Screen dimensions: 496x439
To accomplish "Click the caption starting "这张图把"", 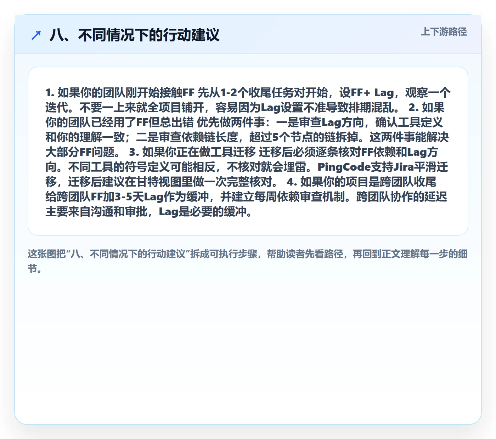I will tap(248, 261).
